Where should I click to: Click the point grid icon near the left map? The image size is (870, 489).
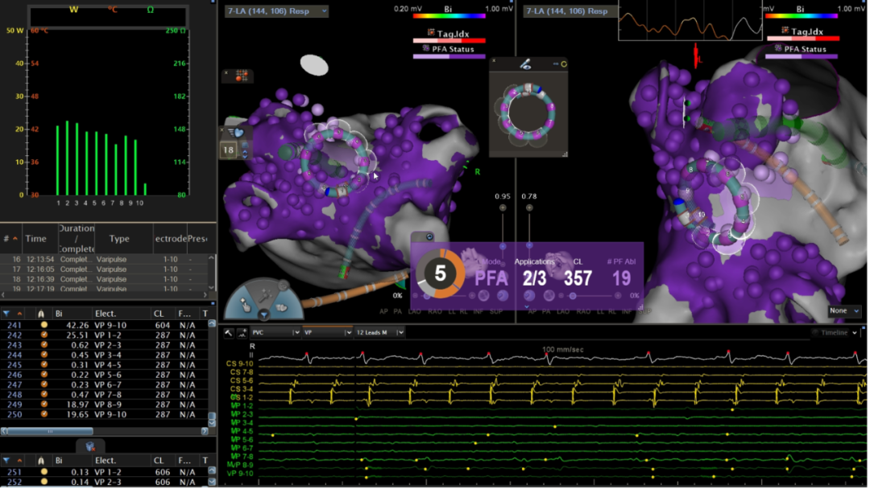coord(242,76)
